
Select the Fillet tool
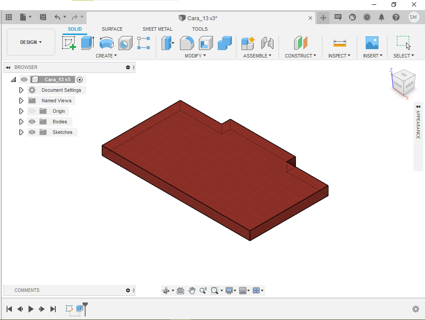click(187, 43)
